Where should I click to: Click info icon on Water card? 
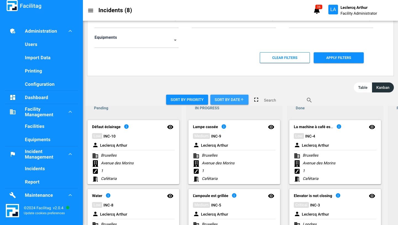pyautogui.click(x=108, y=195)
